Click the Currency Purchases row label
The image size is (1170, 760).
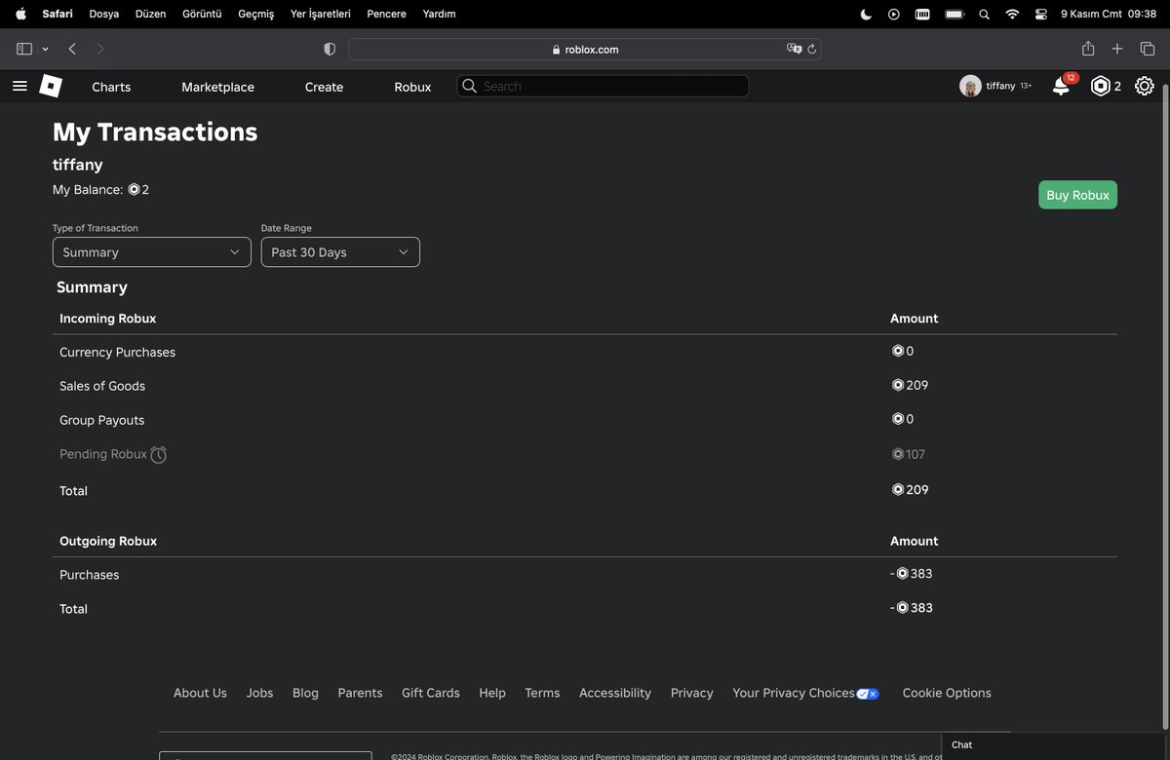(117, 352)
